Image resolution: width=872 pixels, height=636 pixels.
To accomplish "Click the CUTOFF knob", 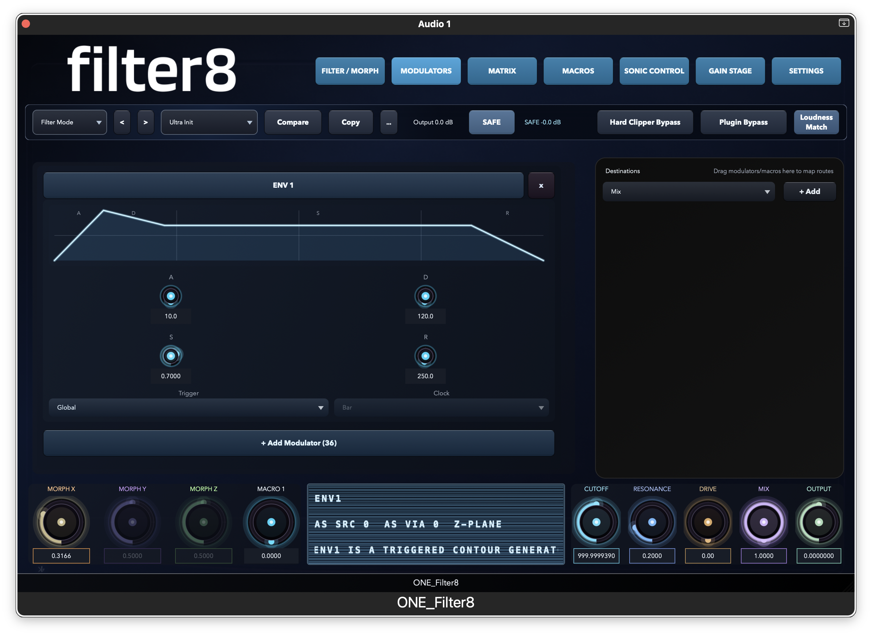I will pyautogui.click(x=596, y=522).
